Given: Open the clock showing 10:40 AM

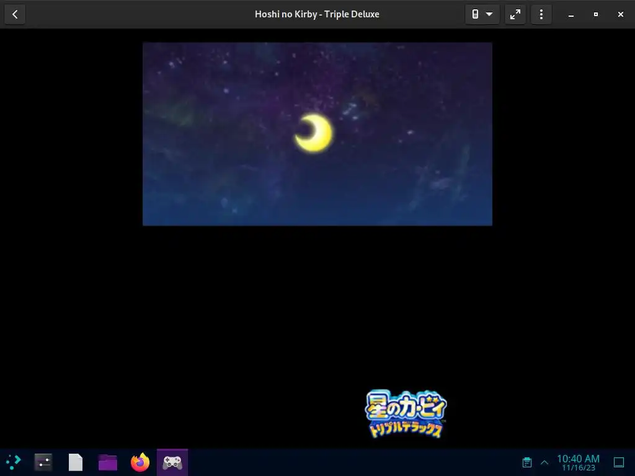Looking at the screenshot, I should point(579,462).
